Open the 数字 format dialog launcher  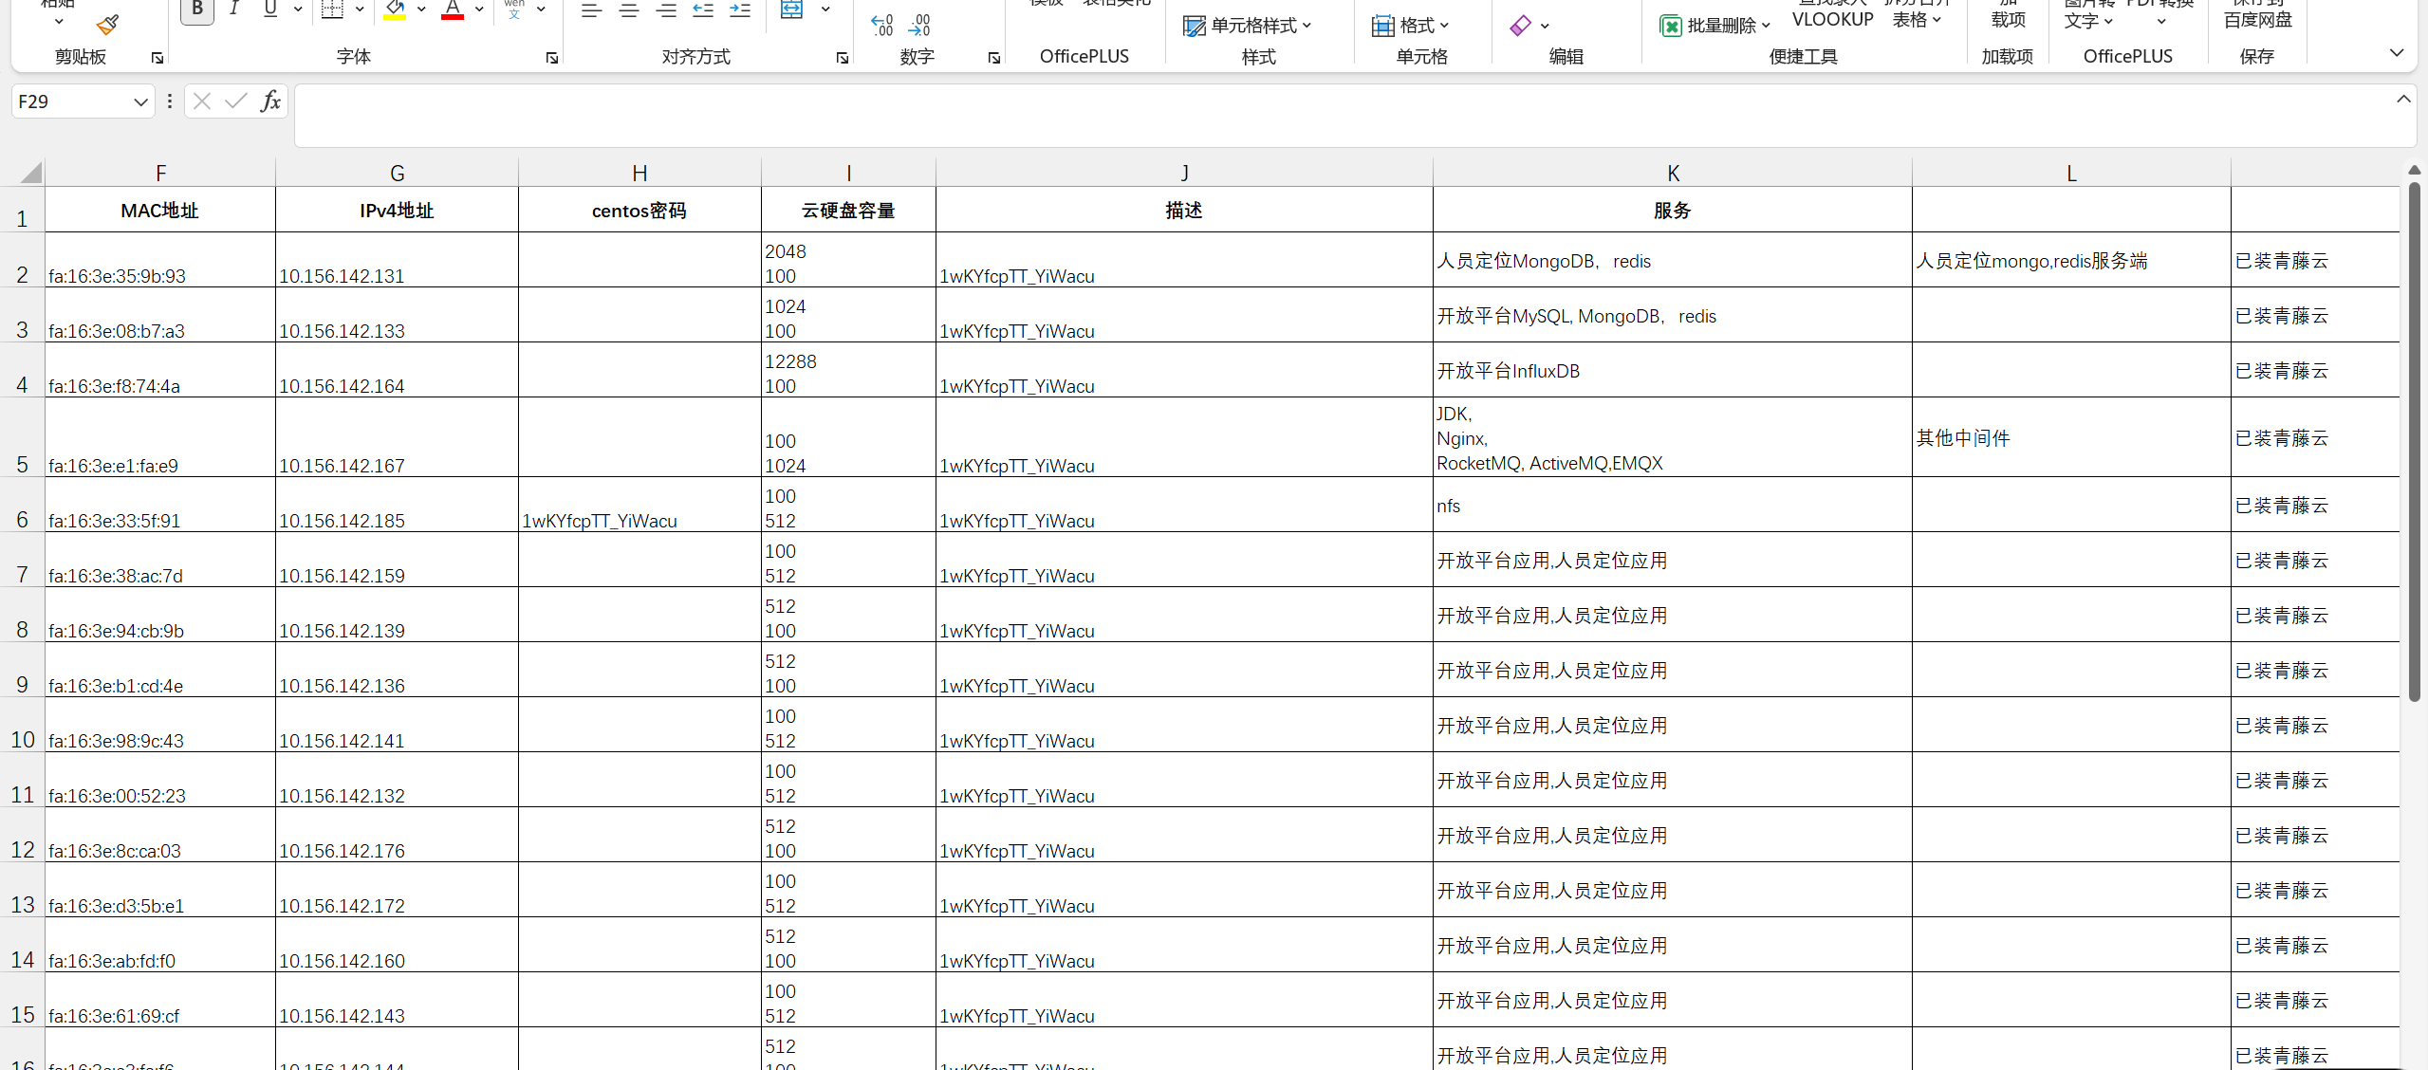tap(994, 58)
